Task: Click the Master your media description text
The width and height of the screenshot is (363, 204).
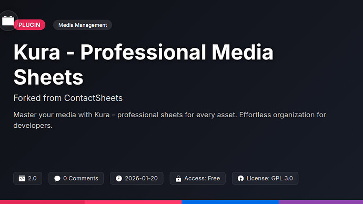Action: point(170,120)
